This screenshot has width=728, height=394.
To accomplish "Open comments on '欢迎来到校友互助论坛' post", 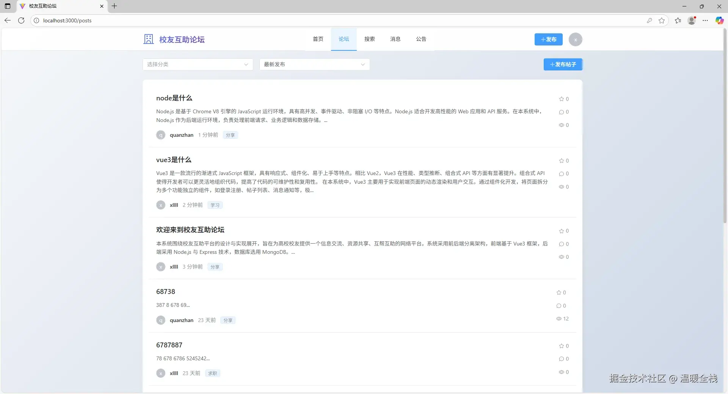I will [562, 244].
